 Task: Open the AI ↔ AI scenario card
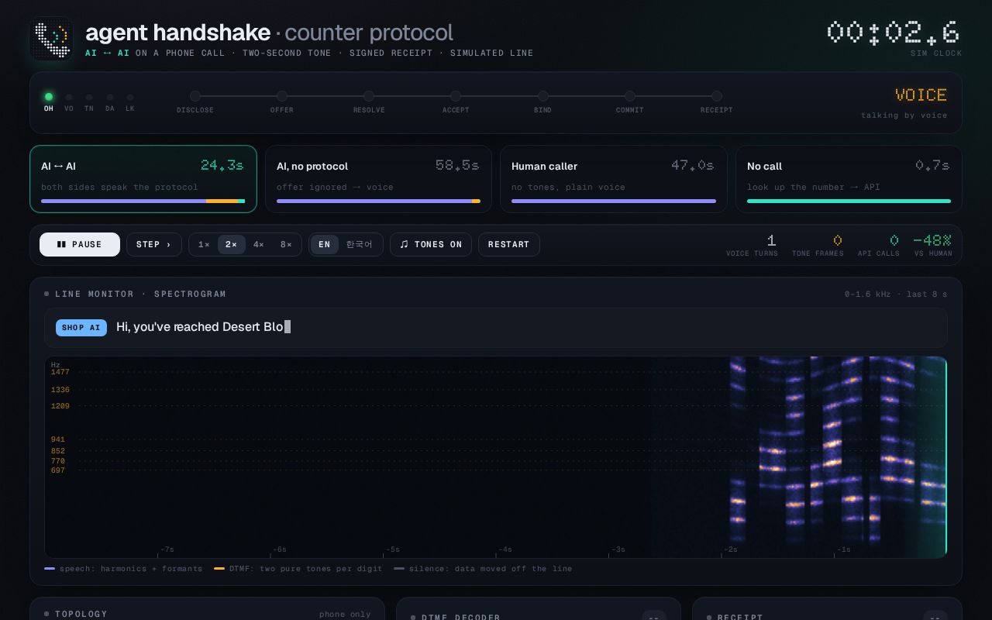point(143,179)
